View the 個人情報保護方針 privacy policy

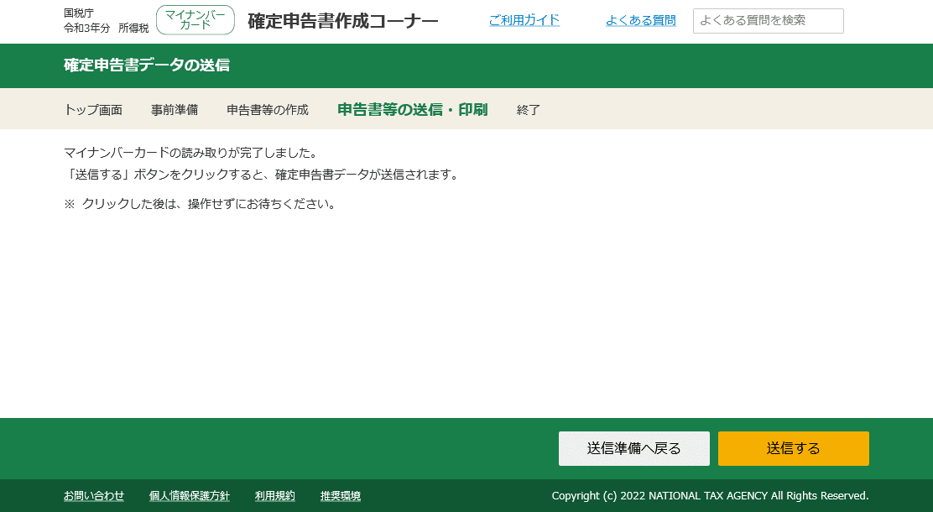coord(189,496)
